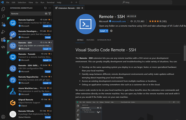Expand install dropdown for Remote - SSH list item
The height and width of the screenshot is (120, 186).
click(x=50, y=49)
